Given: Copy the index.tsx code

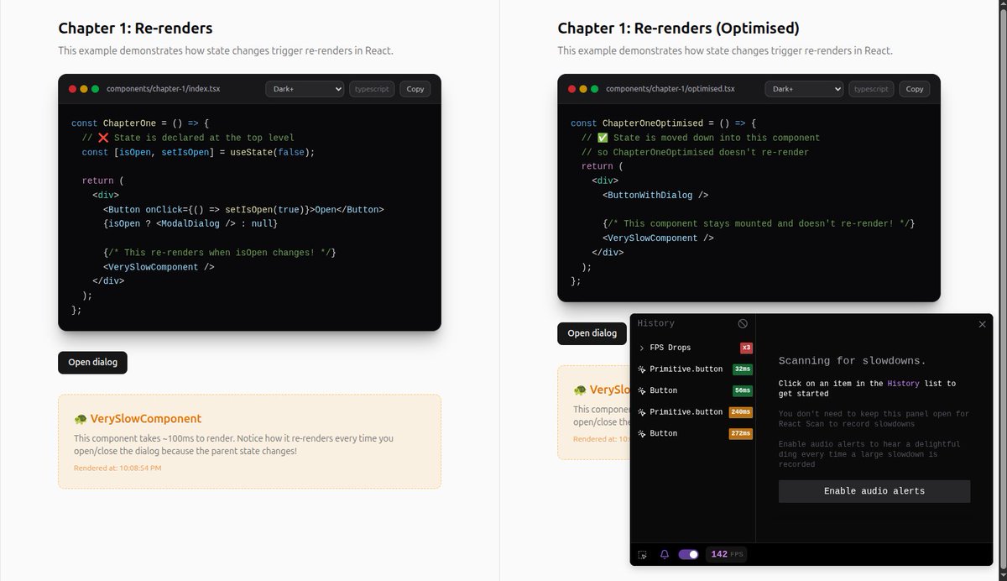Looking at the screenshot, I should [x=415, y=89].
